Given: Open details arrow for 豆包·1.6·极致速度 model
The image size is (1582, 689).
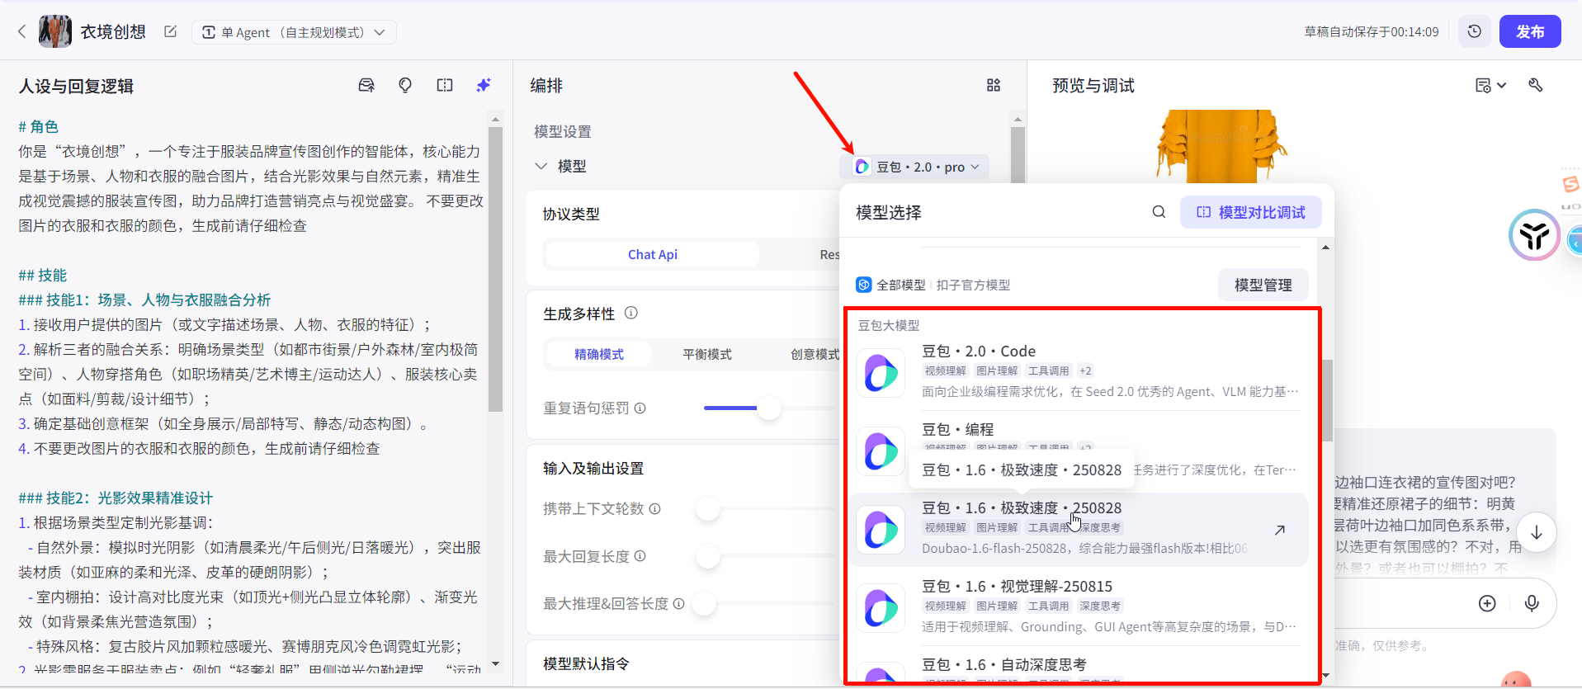Looking at the screenshot, I should [x=1280, y=530].
